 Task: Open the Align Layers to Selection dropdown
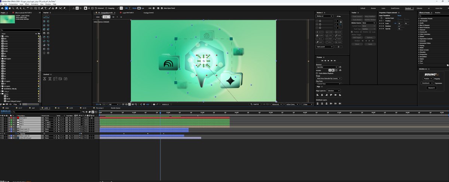[x=333, y=91]
